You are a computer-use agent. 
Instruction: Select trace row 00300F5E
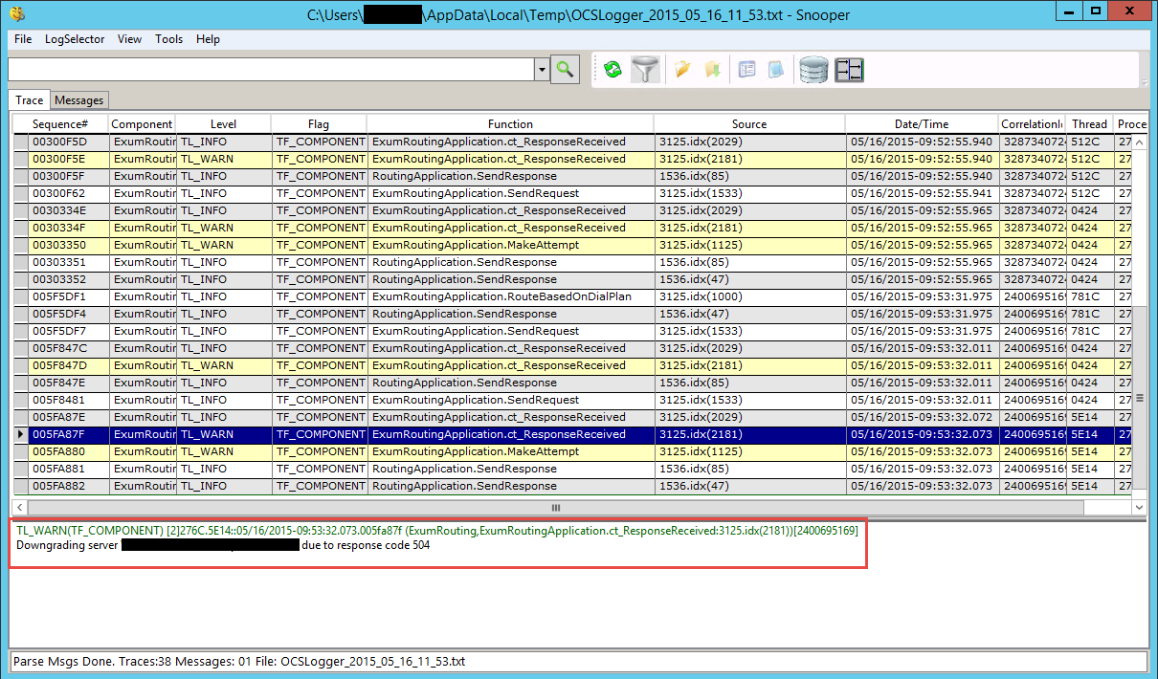click(571, 159)
